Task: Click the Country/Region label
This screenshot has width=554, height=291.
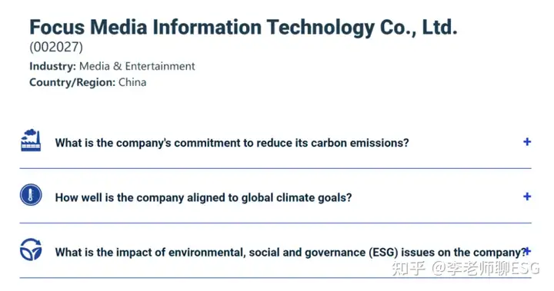Action: [x=72, y=82]
